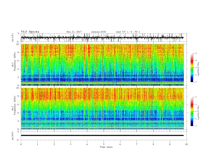
Task: Click time-axis tick label "9" at bottom
Action: [170, 144]
